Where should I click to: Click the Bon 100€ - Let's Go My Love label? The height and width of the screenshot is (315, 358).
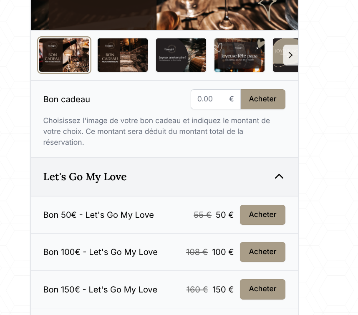(101, 252)
